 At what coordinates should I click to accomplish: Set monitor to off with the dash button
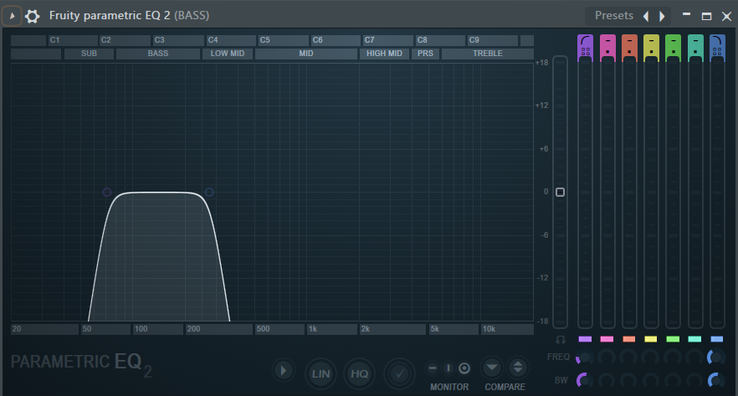(x=433, y=368)
